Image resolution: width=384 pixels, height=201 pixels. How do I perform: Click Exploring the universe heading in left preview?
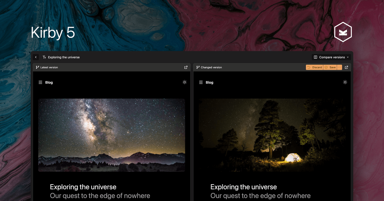pyautogui.click(x=83, y=187)
